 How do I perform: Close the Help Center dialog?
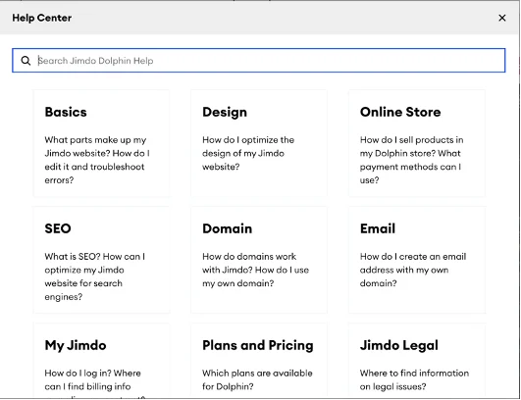click(x=502, y=18)
